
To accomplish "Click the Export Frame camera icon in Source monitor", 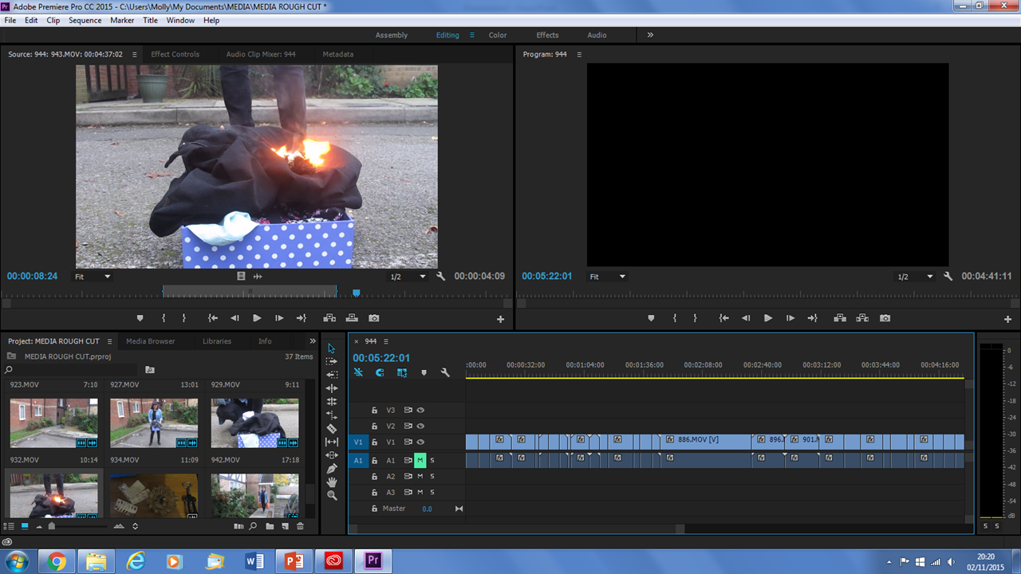I will 374,318.
